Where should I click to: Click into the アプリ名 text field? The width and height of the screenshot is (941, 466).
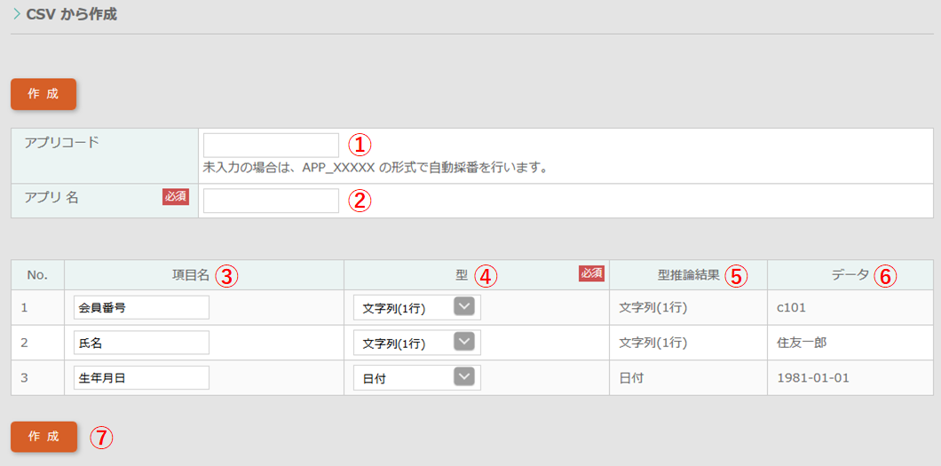(271, 201)
